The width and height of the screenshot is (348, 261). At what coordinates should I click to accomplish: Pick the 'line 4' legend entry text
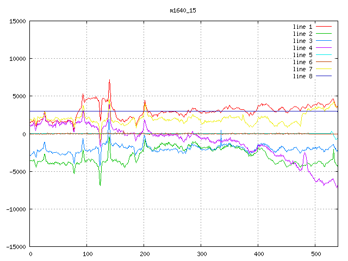click(x=302, y=48)
